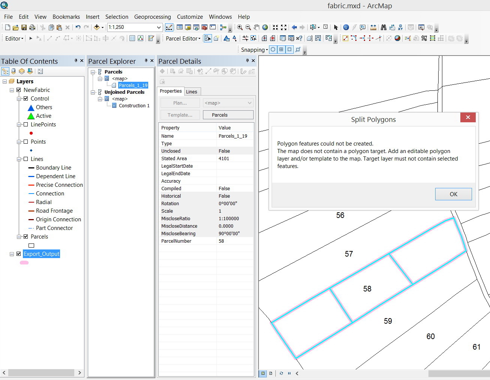The width and height of the screenshot is (490, 380).
Task: Undo the last action
Action: (x=78, y=27)
